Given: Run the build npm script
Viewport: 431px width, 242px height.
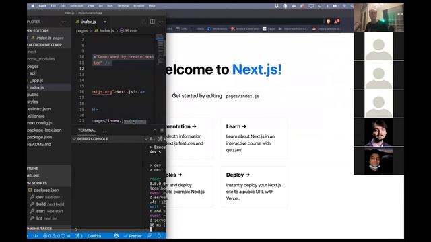Looking at the screenshot, I should (x=50, y=204).
